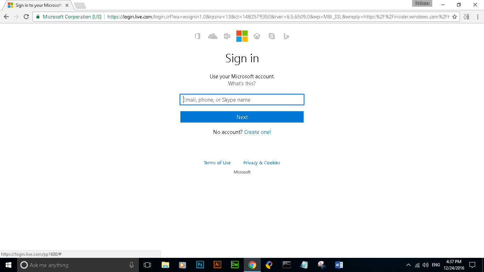Click the volume speaker tray icon
This screenshot has height=272, width=484.
[426, 265]
